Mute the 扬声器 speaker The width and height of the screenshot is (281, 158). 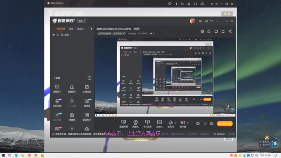183,124
